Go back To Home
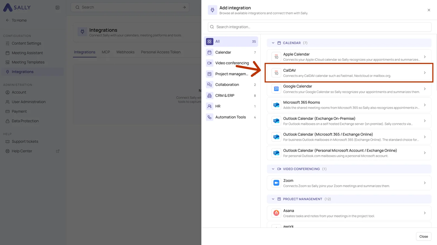This screenshot has height=245, width=437. pyautogui.click(x=16, y=20)
